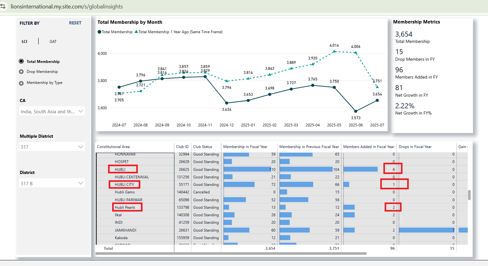Open the CA dropdown showing India, South Asia
This screenshot has width=488, height=266.
pyautogui.click(x=52, y=111)
